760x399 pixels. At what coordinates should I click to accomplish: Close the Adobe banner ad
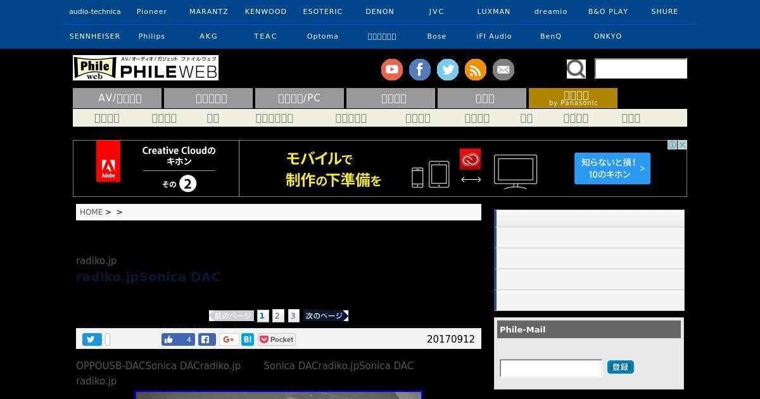point(682,145)
